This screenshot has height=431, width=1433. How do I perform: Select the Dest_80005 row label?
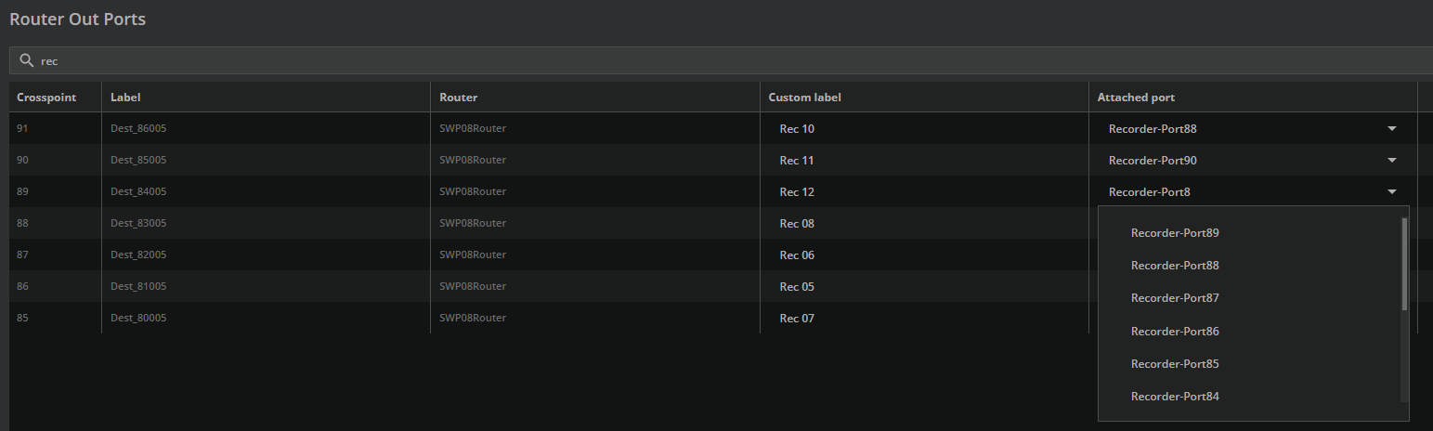(x=137, y=318)
